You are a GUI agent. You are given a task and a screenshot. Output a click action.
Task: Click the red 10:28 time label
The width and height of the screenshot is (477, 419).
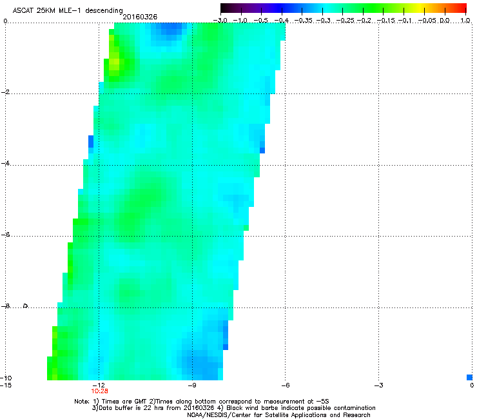pyautogui.click(x=99, y=391)
